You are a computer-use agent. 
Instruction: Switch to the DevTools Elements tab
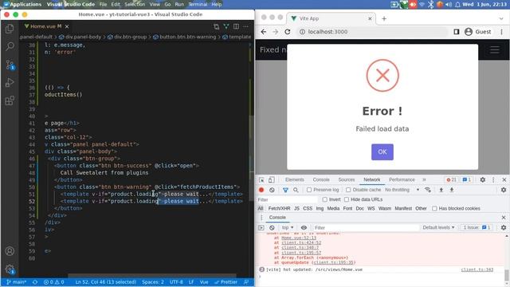coord(294,179)
